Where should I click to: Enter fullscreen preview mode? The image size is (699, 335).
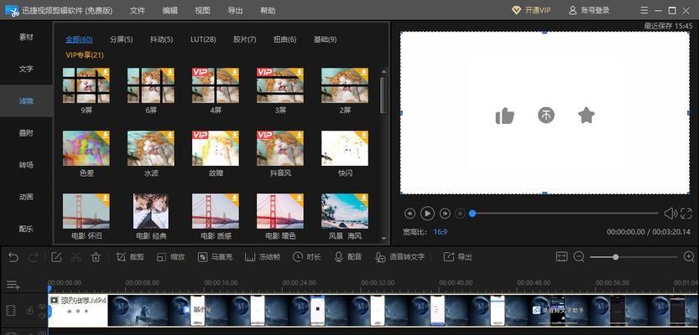[x=686, y=214]
